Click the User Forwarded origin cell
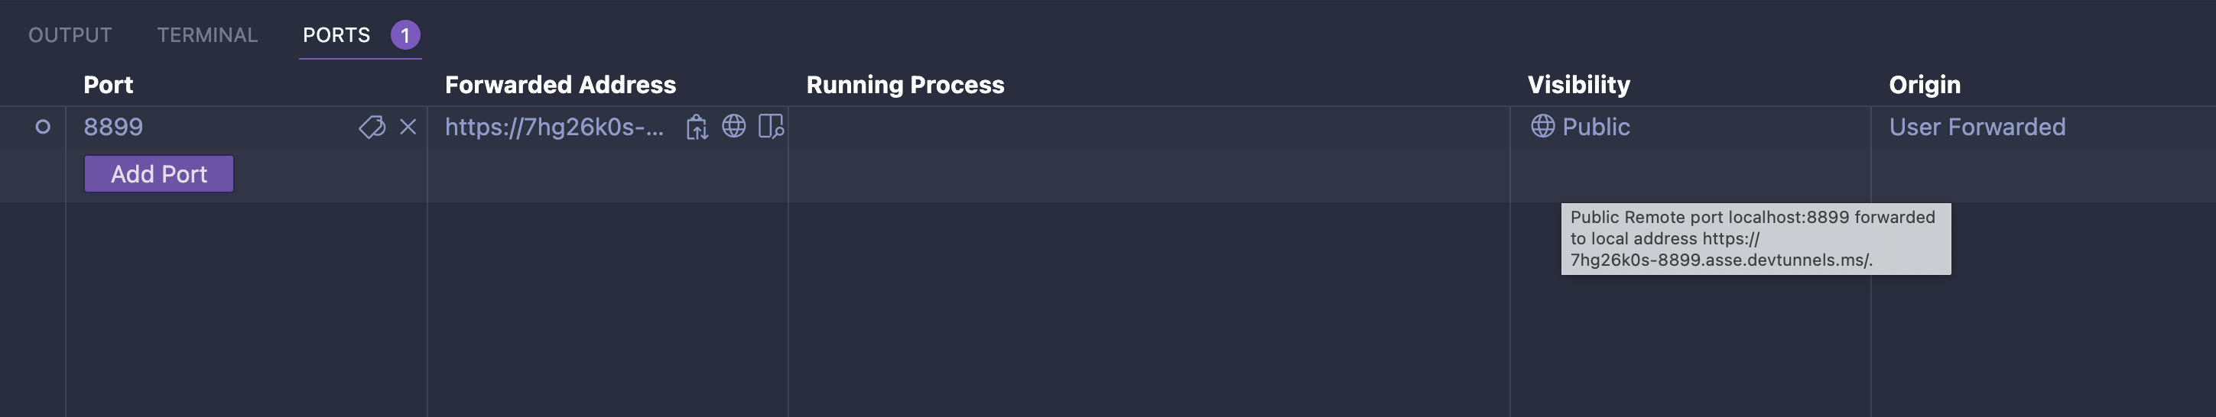 [1977, 128]
